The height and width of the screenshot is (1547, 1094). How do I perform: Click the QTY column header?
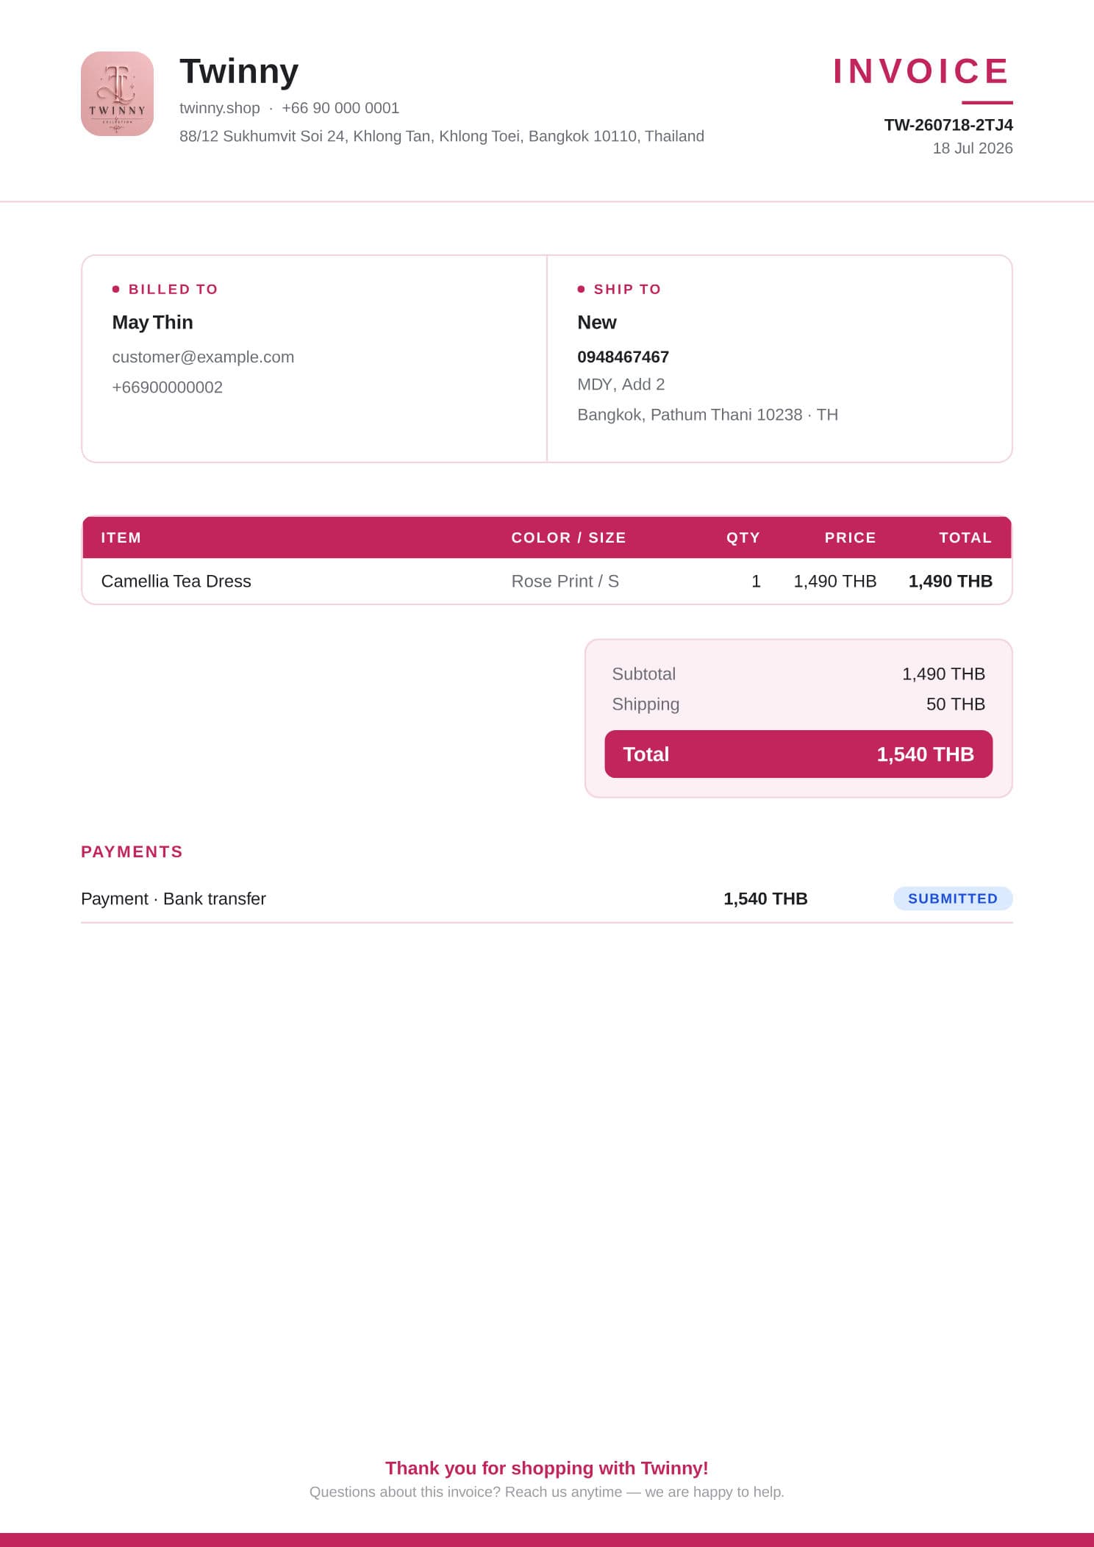(743, 537)
